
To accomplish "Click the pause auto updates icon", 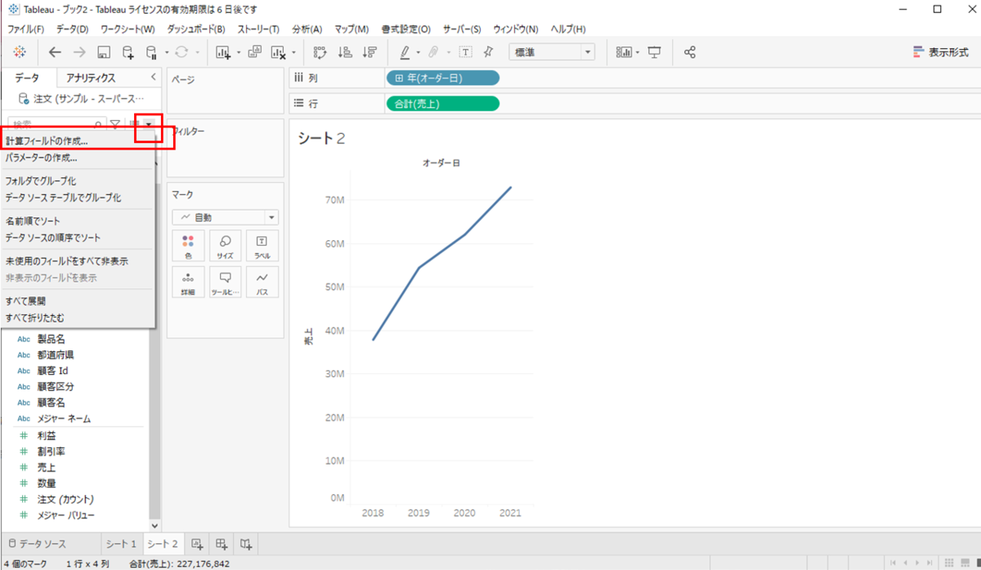I will 151,52.
